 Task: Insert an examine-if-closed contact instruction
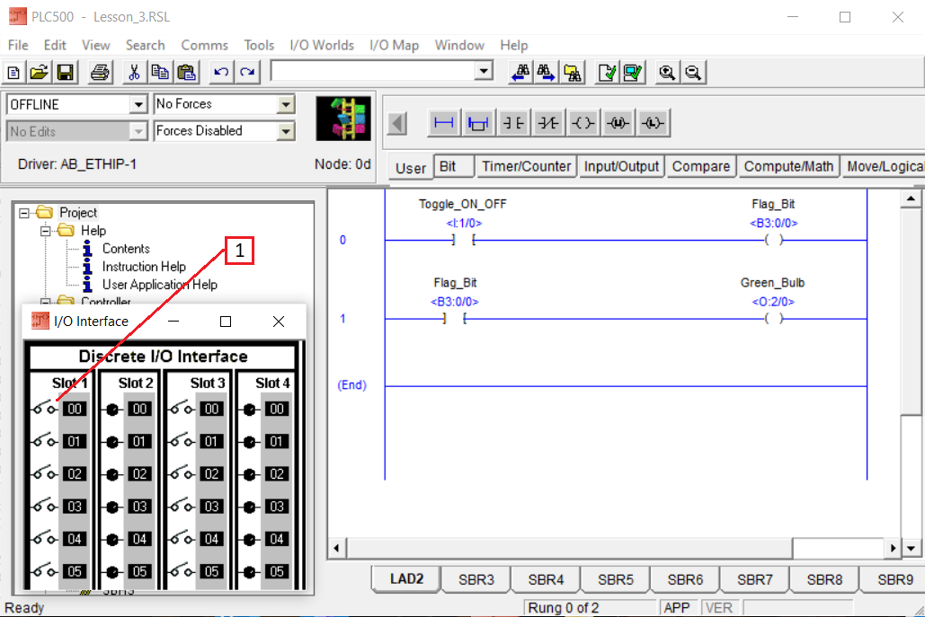coord(513,123)
